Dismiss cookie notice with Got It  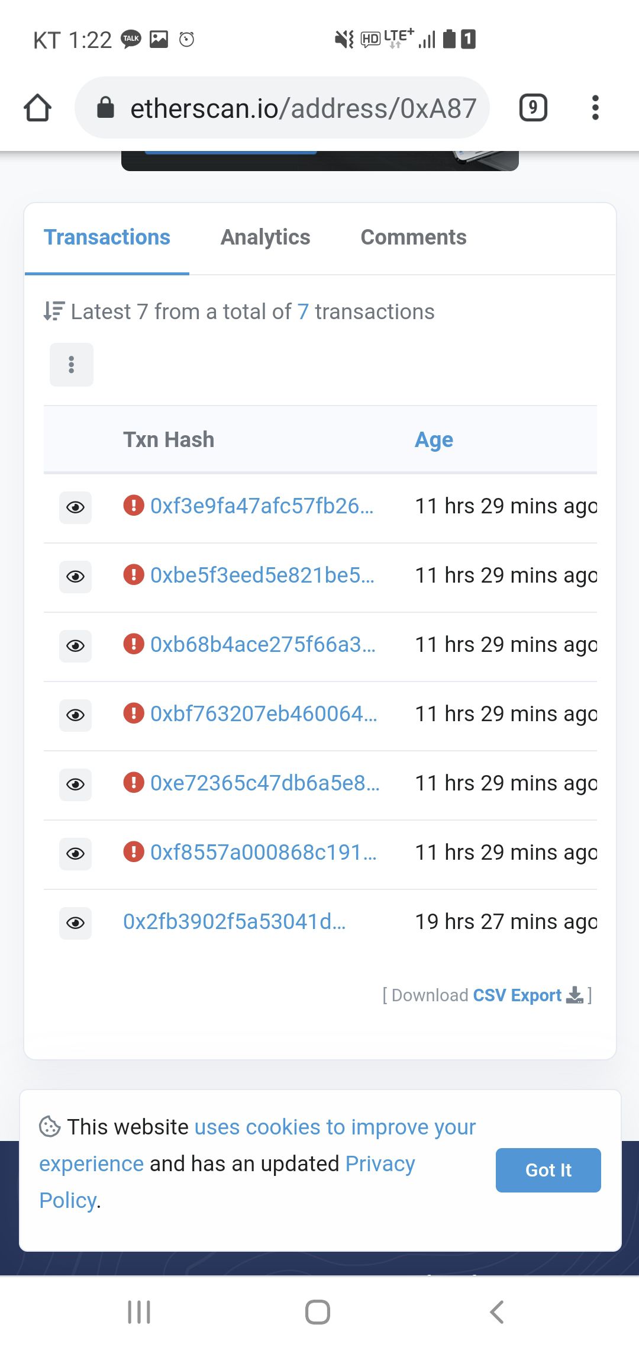click(x=548, y=1170)
